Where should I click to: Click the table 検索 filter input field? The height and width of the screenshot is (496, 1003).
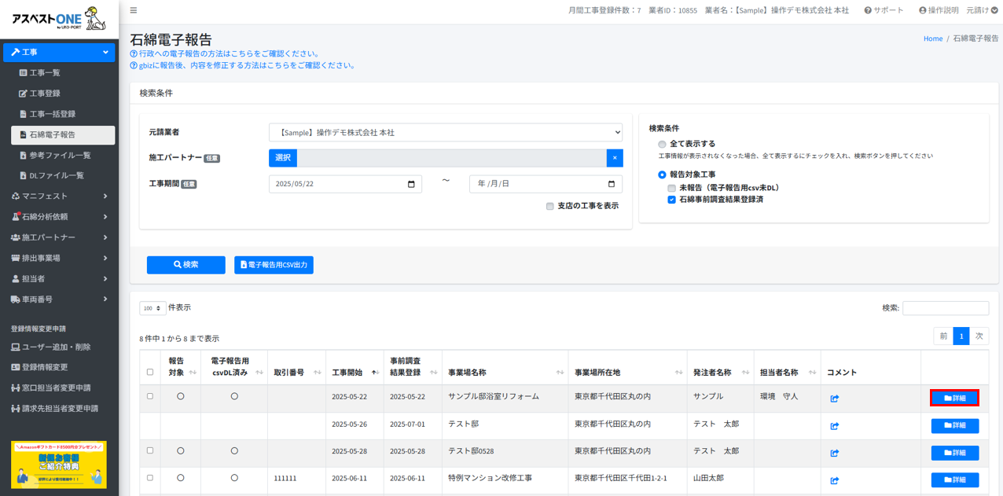[945, 308]
